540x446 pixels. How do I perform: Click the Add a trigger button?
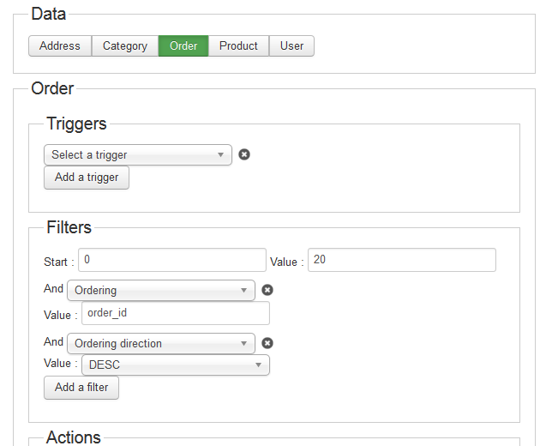(87, 178)
